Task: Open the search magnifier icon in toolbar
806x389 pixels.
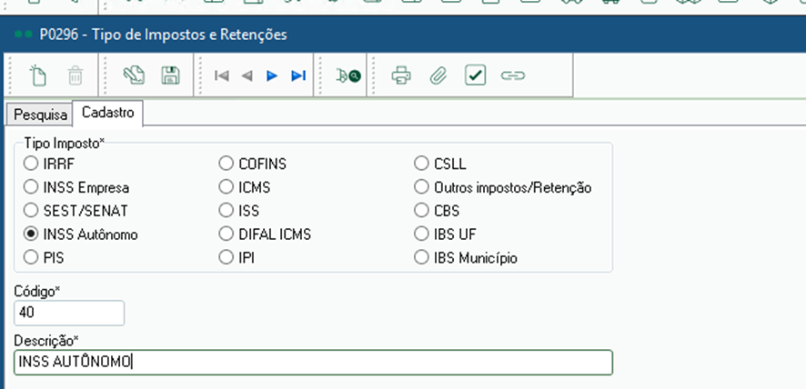Action: (348, 76)
